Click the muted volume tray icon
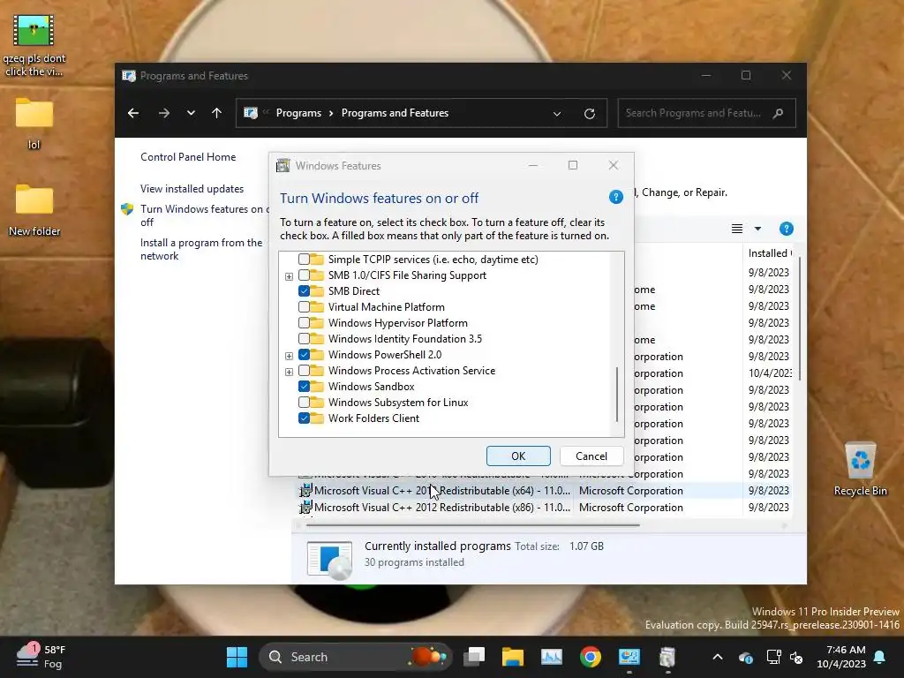 pyautogui.click(x=796, y=657)
